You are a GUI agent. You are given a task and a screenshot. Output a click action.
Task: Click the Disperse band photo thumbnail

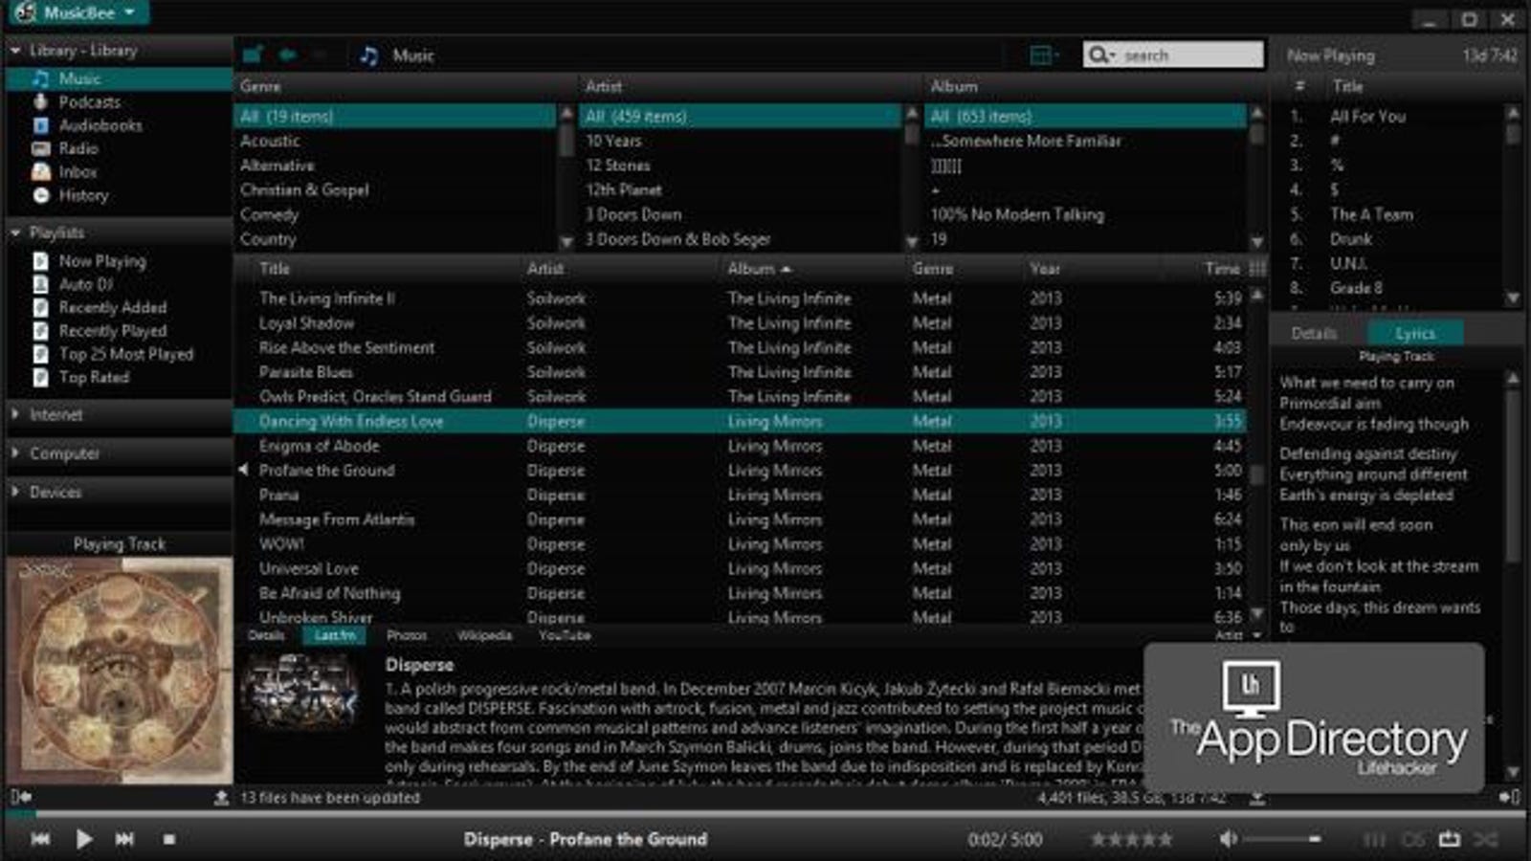299,692
